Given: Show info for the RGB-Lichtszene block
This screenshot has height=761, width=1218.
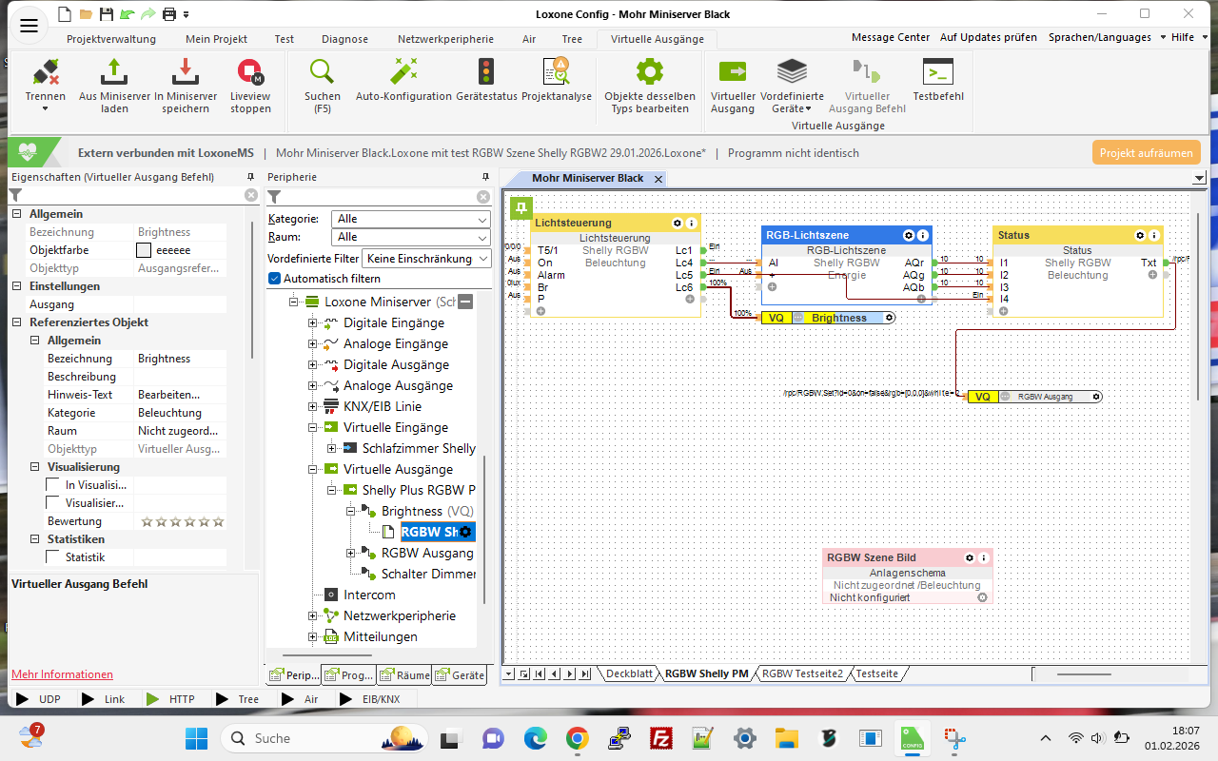Looking at the screenshot, I should [923, 235].
